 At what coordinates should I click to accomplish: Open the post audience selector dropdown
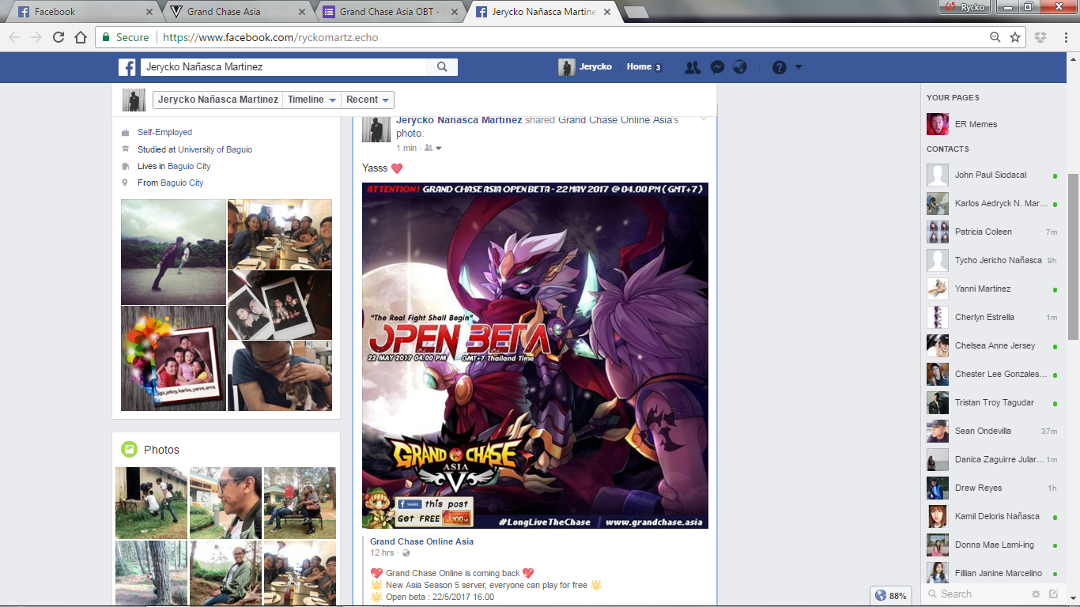pos(433,148)
